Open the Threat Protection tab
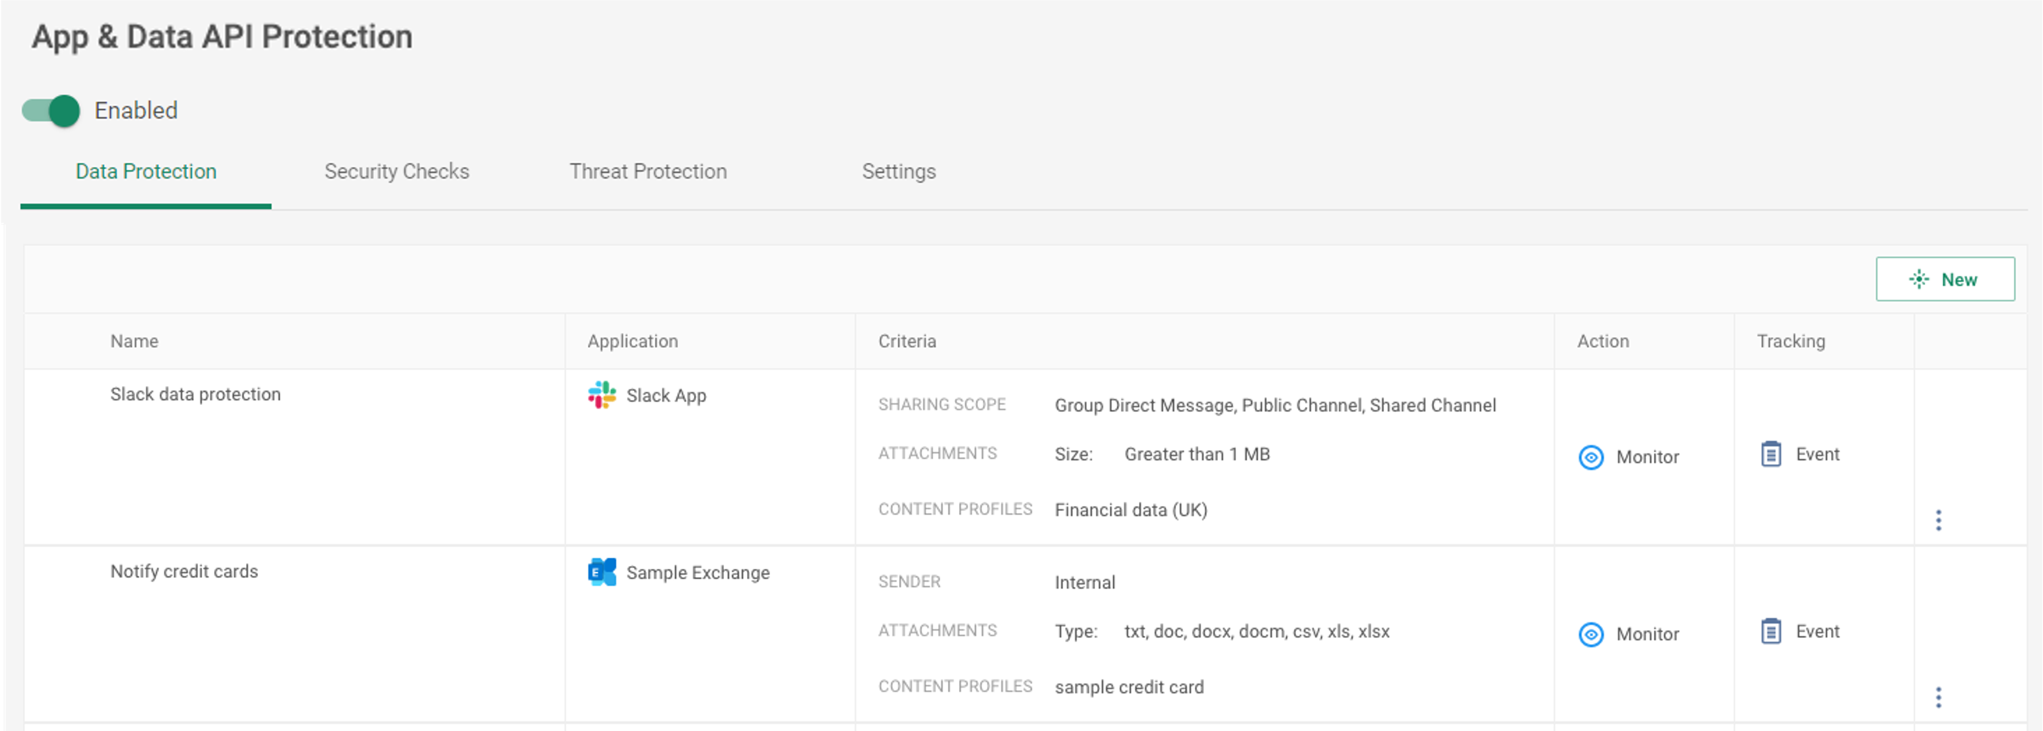Screen dimensions: 2043x731 [648, 171]
